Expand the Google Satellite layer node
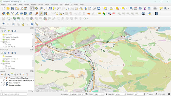Viewport: 171px width, 96px height. tap(1, 85)
